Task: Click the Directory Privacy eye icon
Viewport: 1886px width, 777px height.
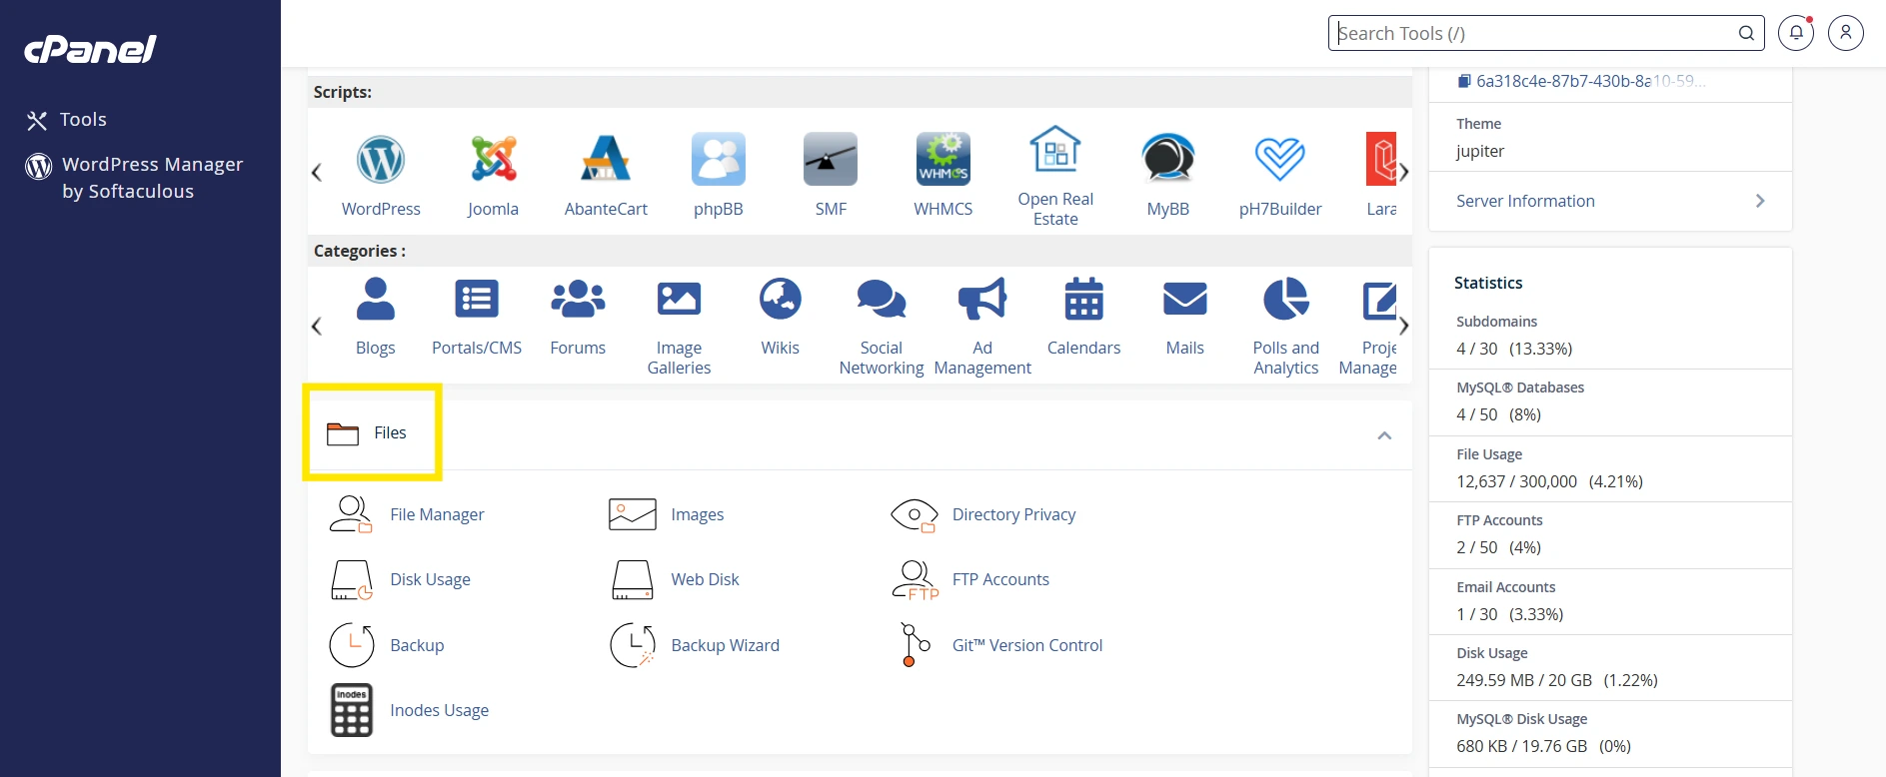Action: click(x=915, y=515)
